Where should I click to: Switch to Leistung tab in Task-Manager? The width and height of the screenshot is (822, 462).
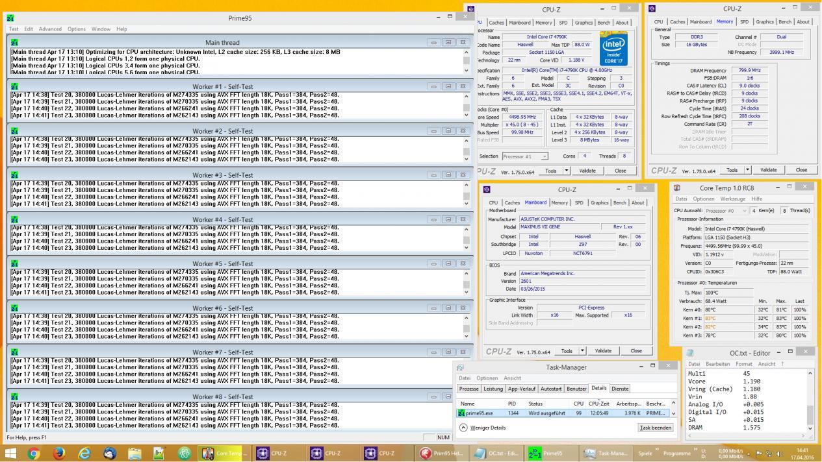493,389
